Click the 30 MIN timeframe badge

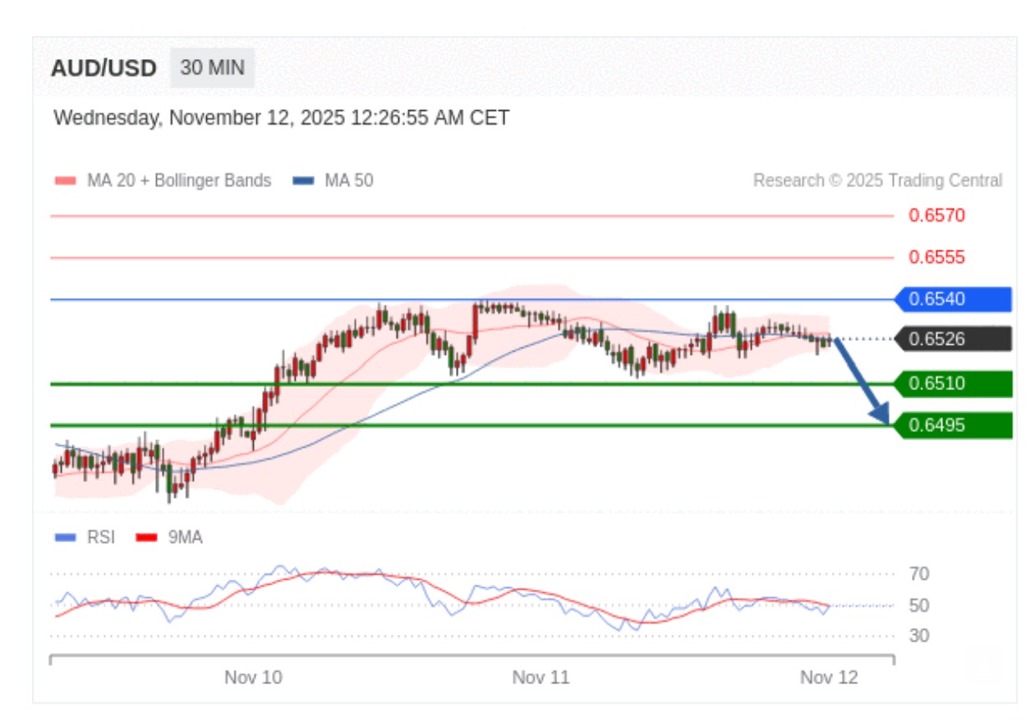click(x=212, y=67)
